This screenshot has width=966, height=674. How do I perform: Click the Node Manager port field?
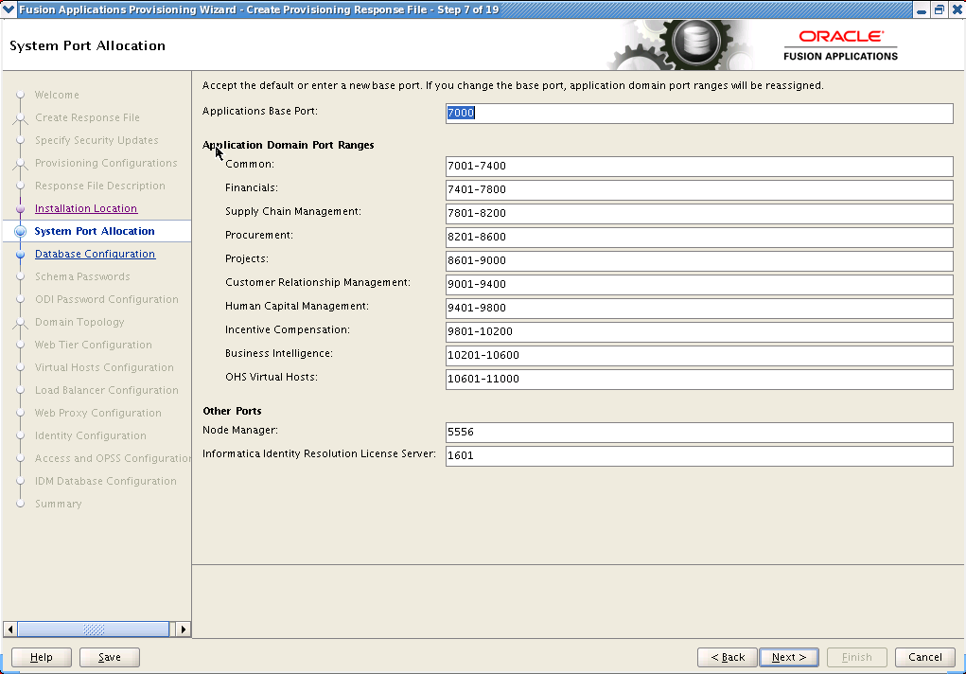(699, 433)
